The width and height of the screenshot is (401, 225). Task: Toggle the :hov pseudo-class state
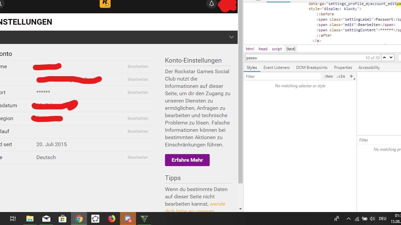328,76
